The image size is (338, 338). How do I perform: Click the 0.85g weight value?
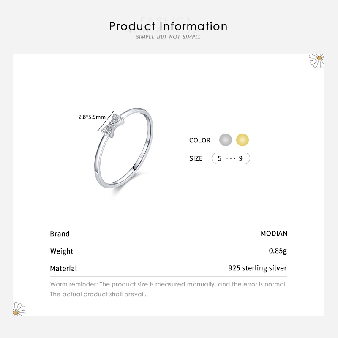pyautogui.click(x=278, y=251)
